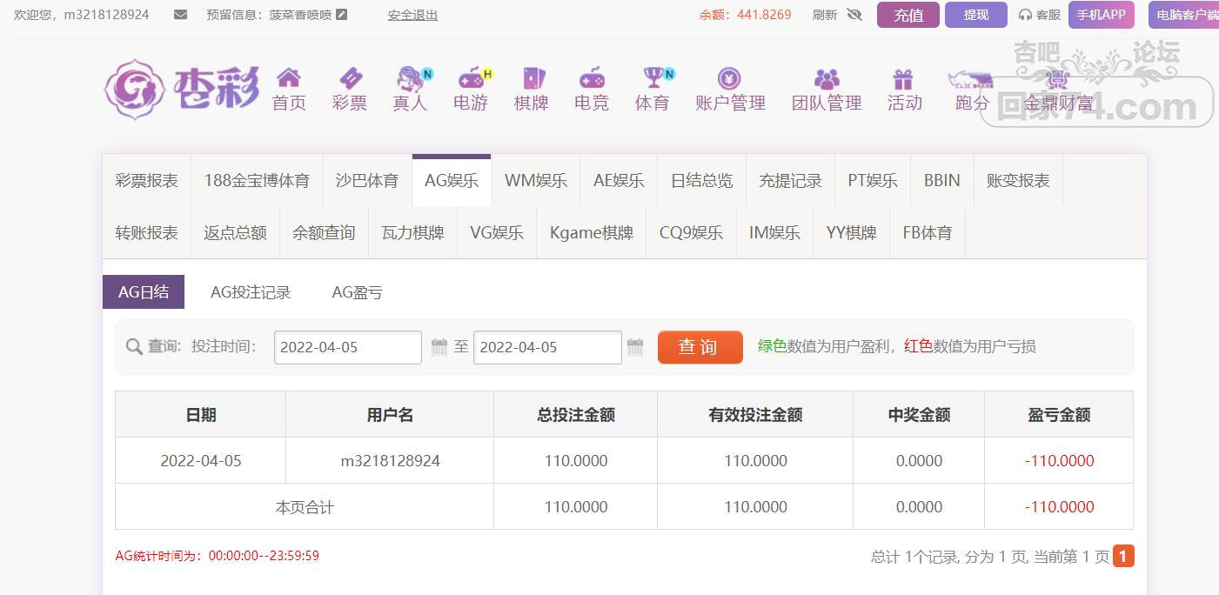Image resolution: width=1219 pixels, height=595 pixels.
Task: Click the 客服 headset support link
Action: click(1040, 15)
